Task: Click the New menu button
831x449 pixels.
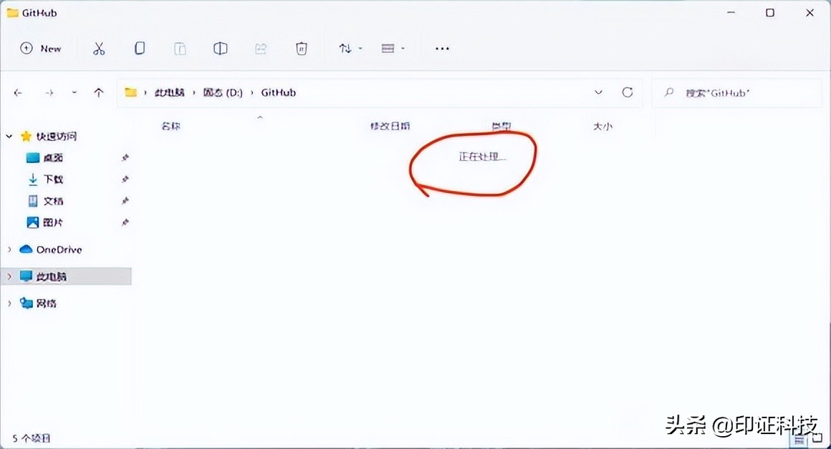Action: [39, 48]
